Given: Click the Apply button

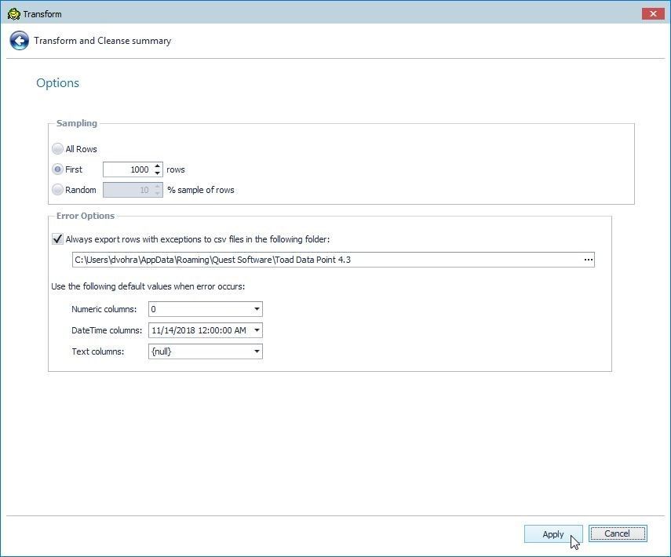Looking at the screenshot, I should (553, 534).
